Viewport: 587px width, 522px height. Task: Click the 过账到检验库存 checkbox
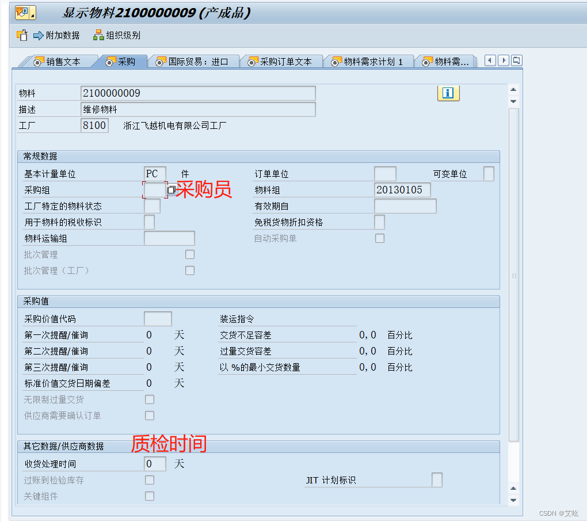click(x=149, y=479)
